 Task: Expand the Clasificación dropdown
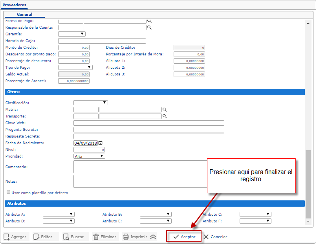point(91,103)
